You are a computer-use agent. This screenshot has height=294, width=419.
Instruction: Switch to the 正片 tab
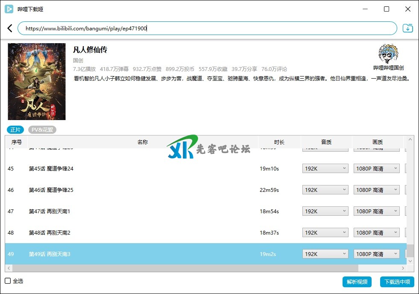click(15, 130)
